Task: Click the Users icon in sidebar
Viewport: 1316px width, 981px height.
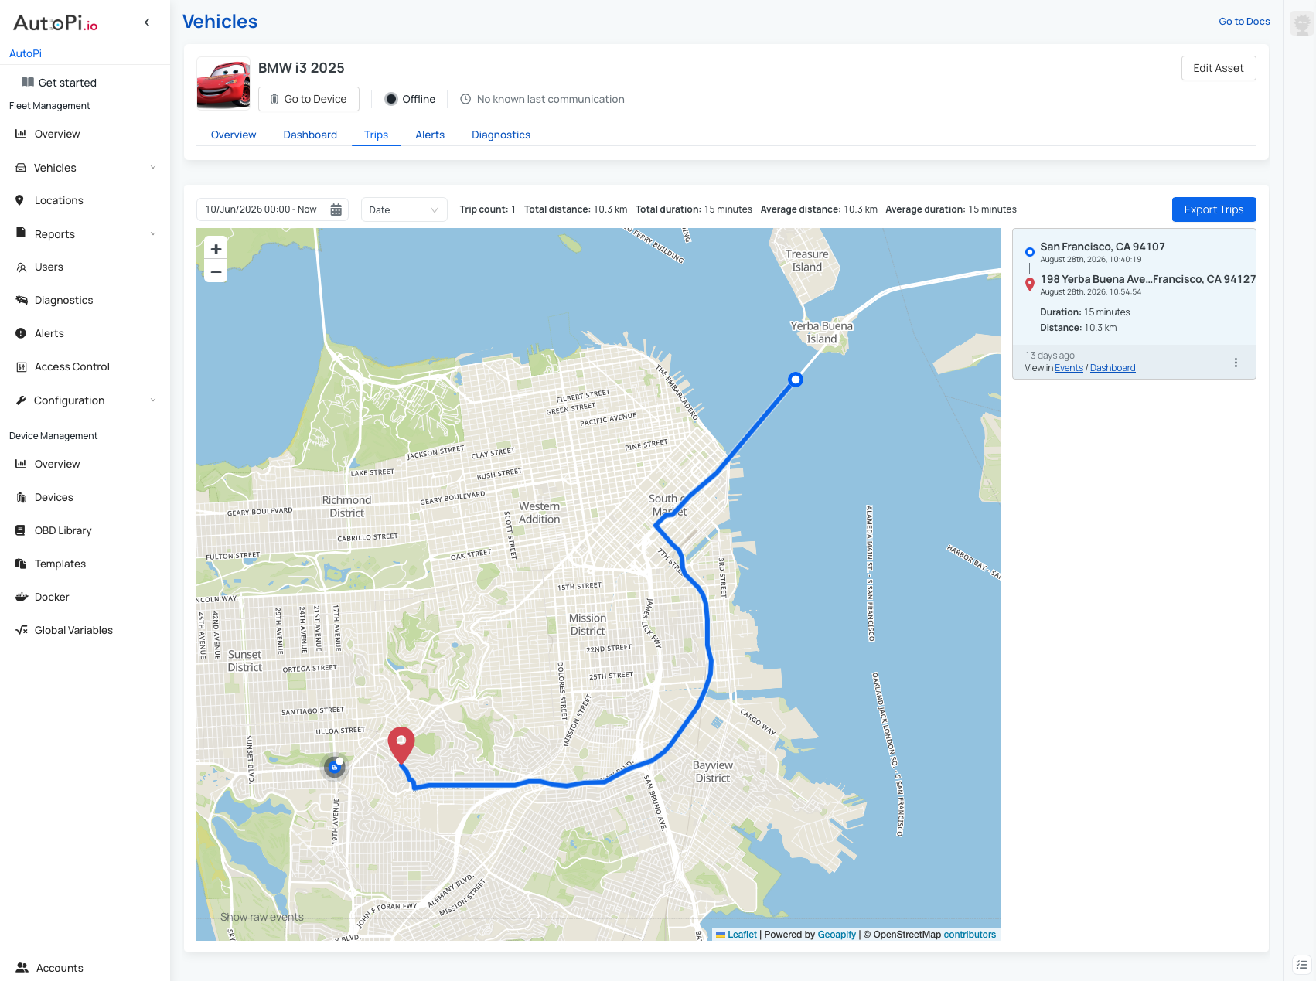Action: 21,267
